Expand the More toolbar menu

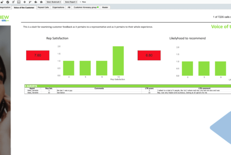83,2
